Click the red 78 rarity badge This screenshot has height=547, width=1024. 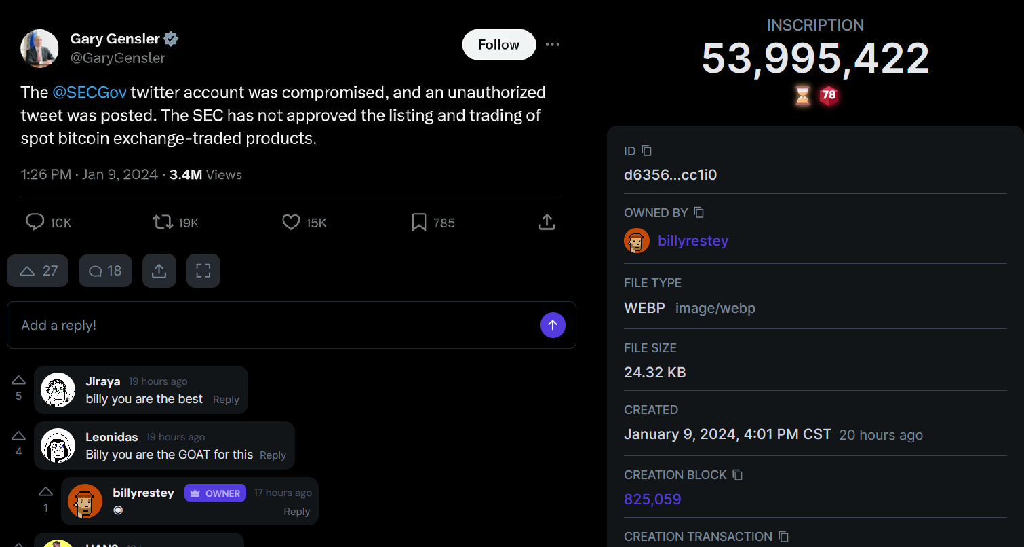tap(828, 96)
